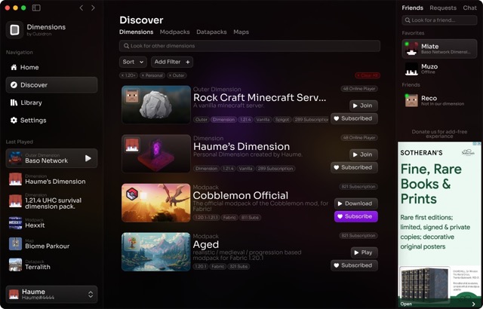The image size is (483, 309).
Task: Play Baso Network from Last Played
Action: 88,158
